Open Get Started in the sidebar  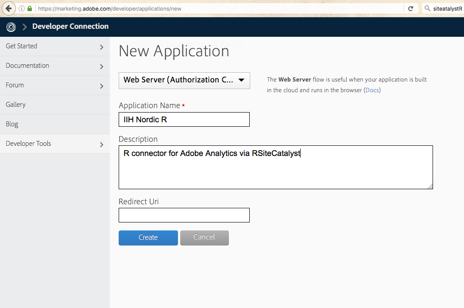coord(55,46)
